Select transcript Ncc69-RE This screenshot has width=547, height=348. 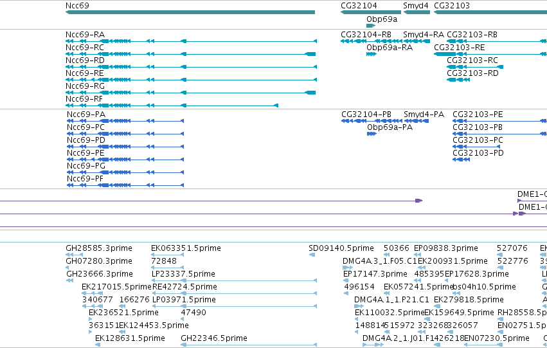pyautogui.click(x=191, y=80)
